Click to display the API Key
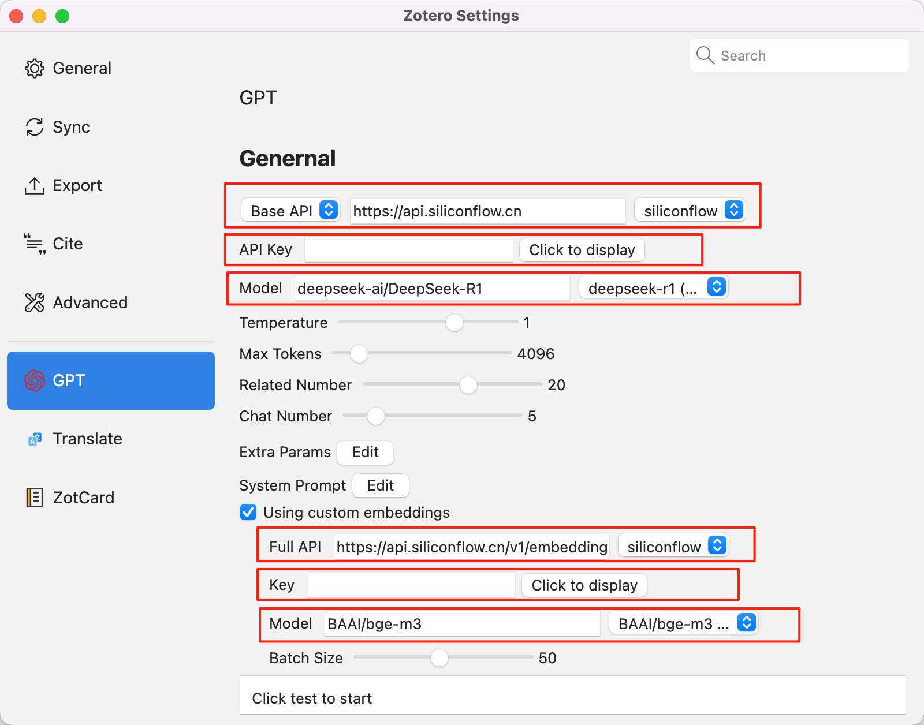 (582, 250)
